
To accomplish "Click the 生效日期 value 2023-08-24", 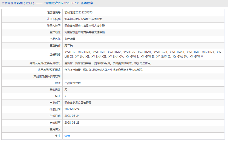I will click(72, 116).
